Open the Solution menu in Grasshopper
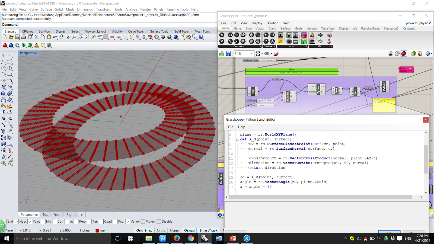Image resolution: width=434 pixels, height=244 pixels. [x=272, y=23]
